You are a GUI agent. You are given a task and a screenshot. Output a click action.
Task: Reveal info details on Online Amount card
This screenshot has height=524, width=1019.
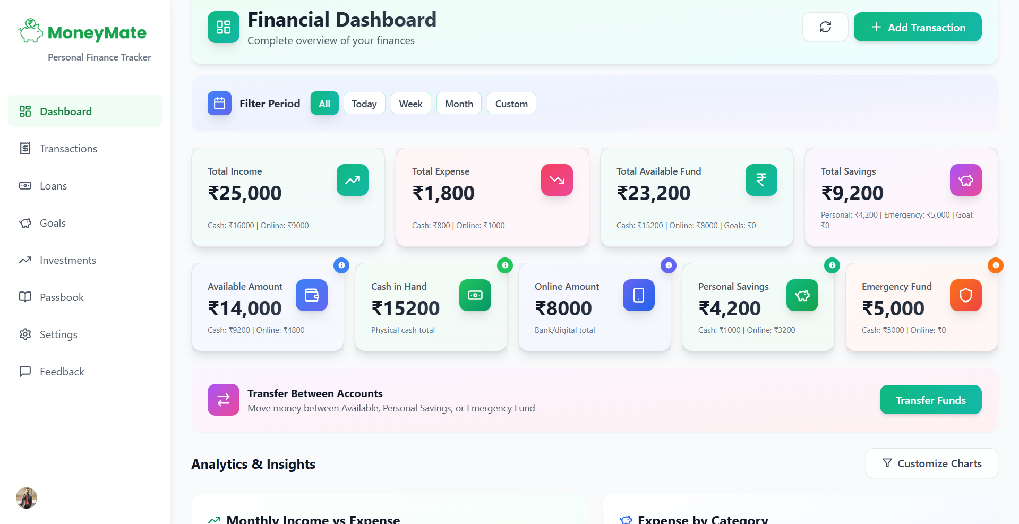point(669,265)
